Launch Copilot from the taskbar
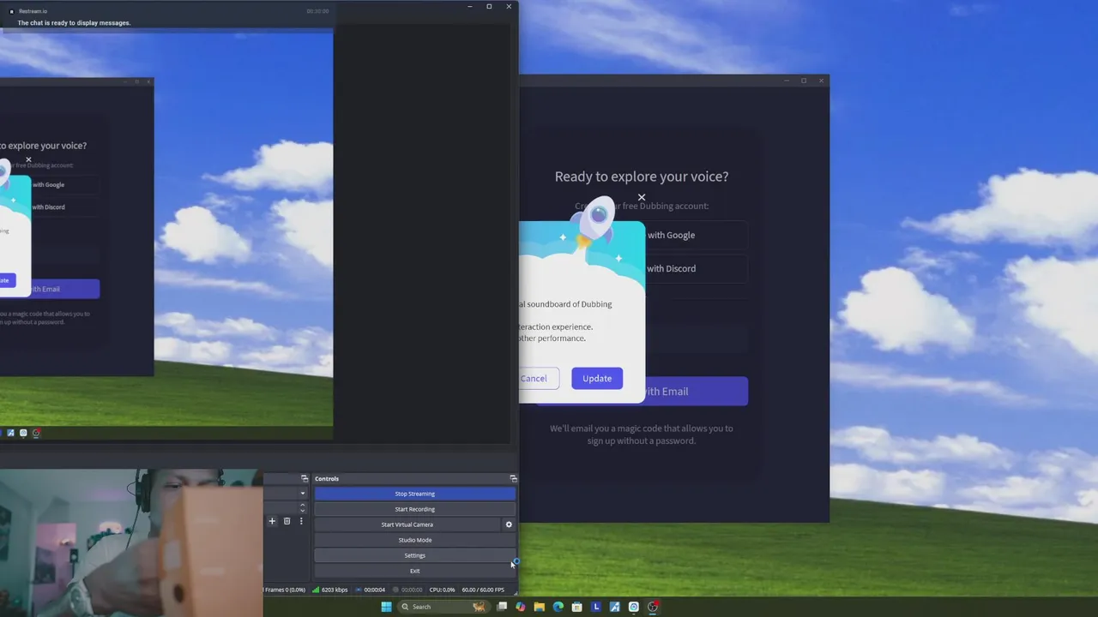Viewport: 1098px width, 617px height. [521, 607]
